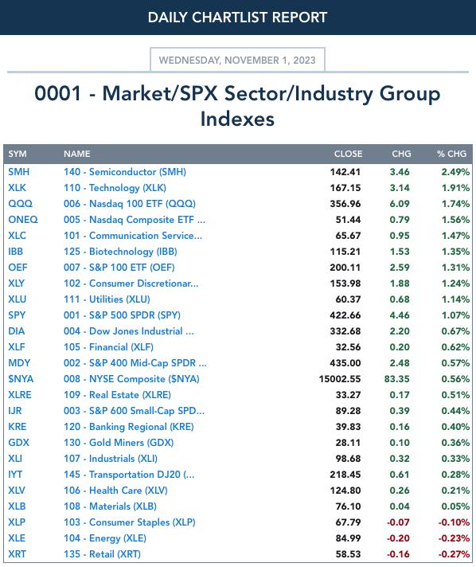Click the GDX ticker symbol
Image resolution: width=476 pixels, height=567 pixels.
18,442
